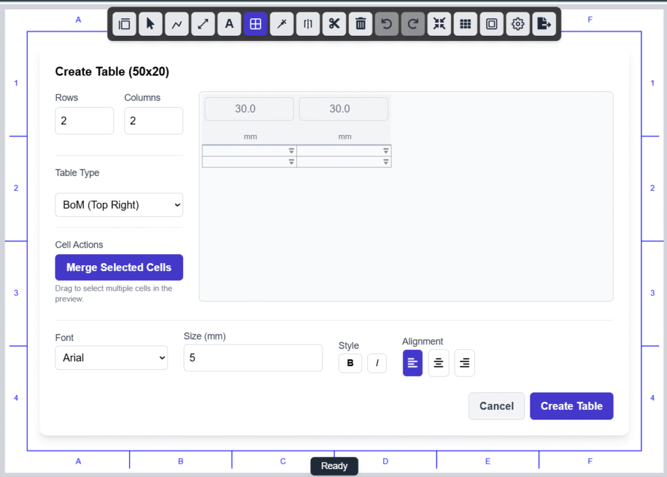This screenshot has width=667, height=477.
Task: Activate the text tool labeled A
Action: (x=229, y=24)
